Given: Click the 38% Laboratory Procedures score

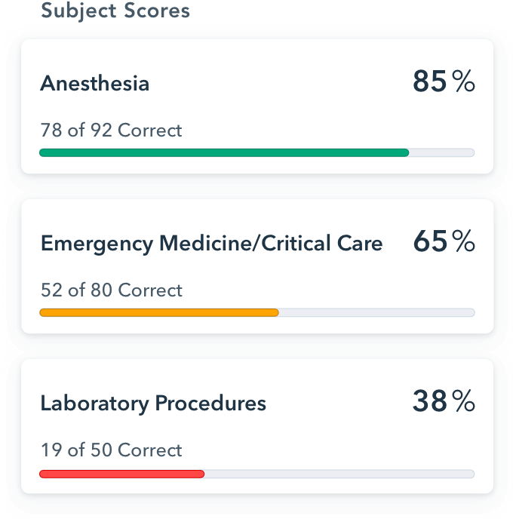Looking at the screenshot, I should pyautogui.click(x=444, y=402).
